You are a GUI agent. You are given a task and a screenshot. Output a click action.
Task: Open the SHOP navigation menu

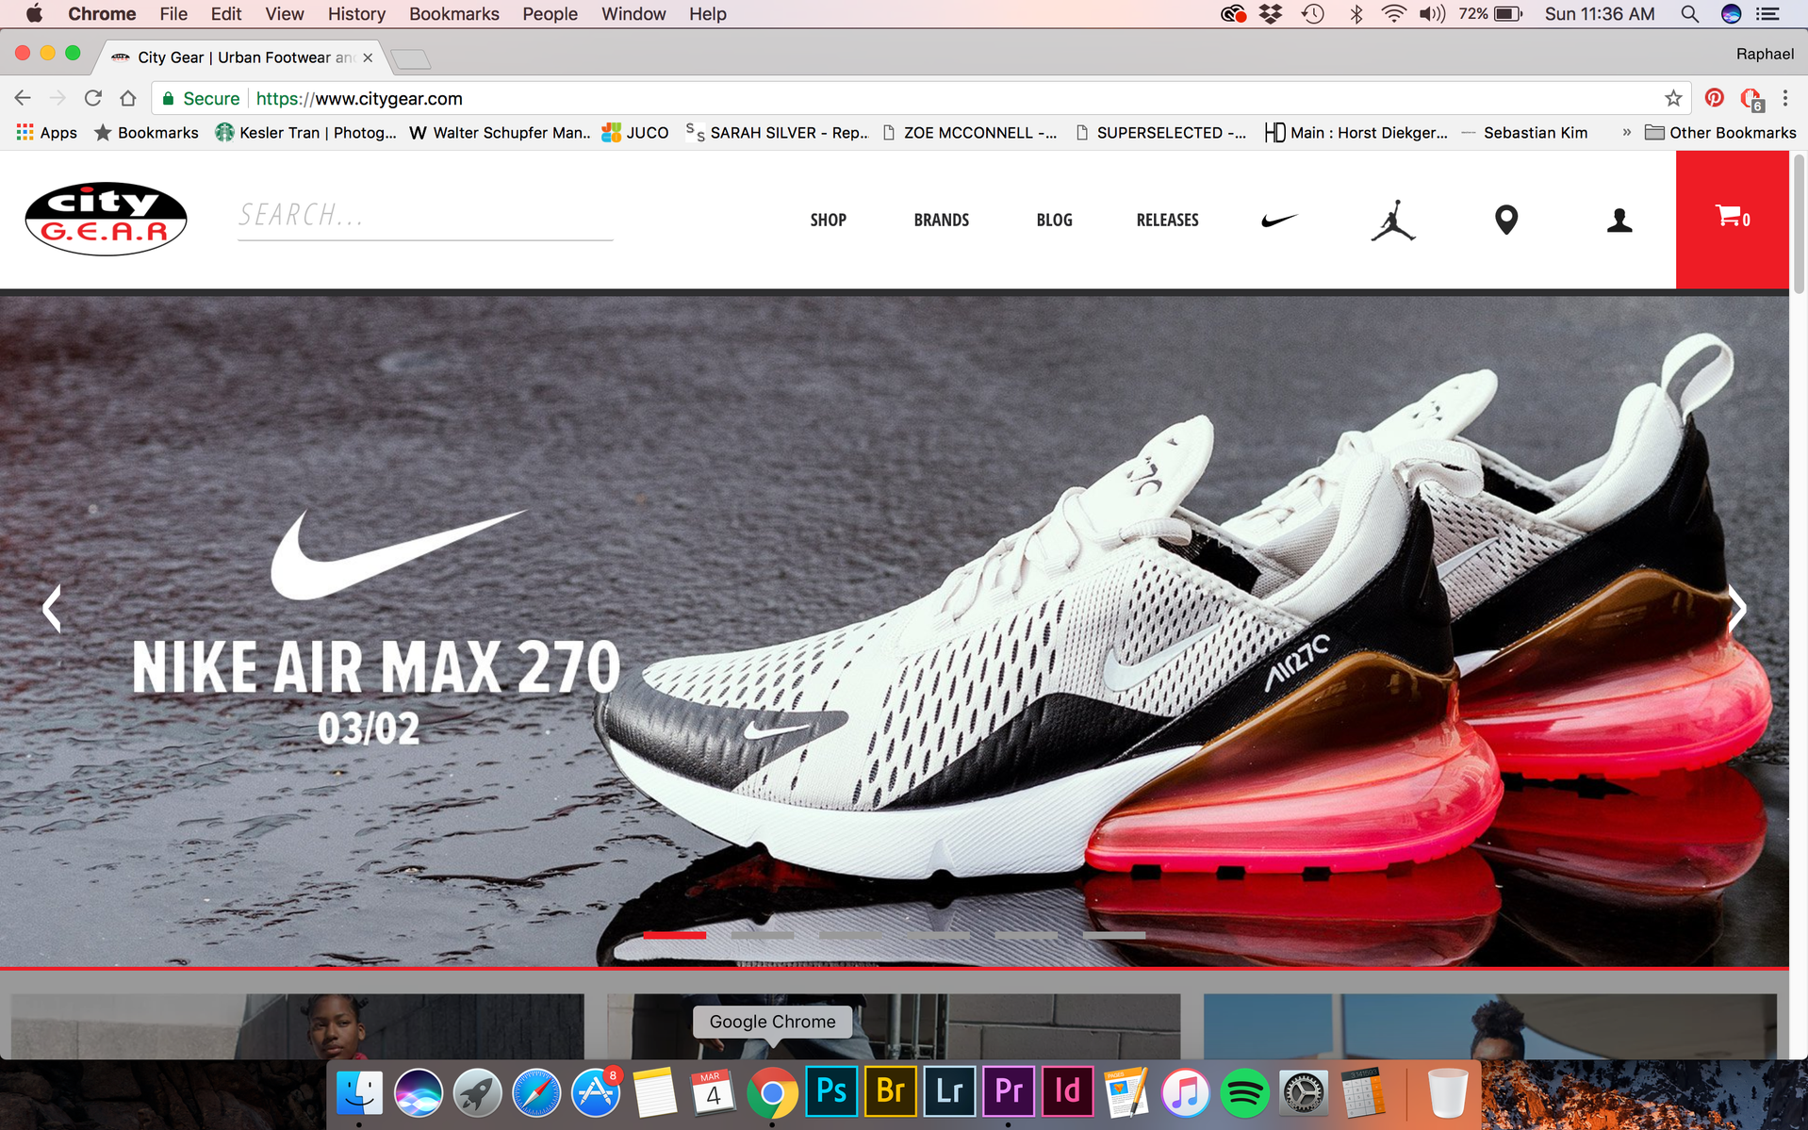pos(828,220)
